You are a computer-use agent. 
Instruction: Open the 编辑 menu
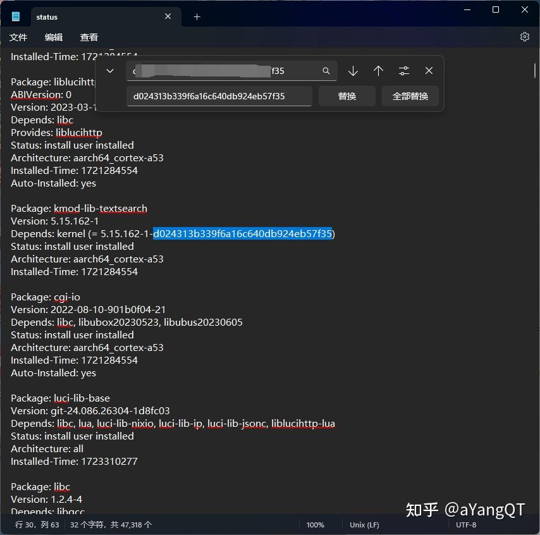[x=54, y=37]
